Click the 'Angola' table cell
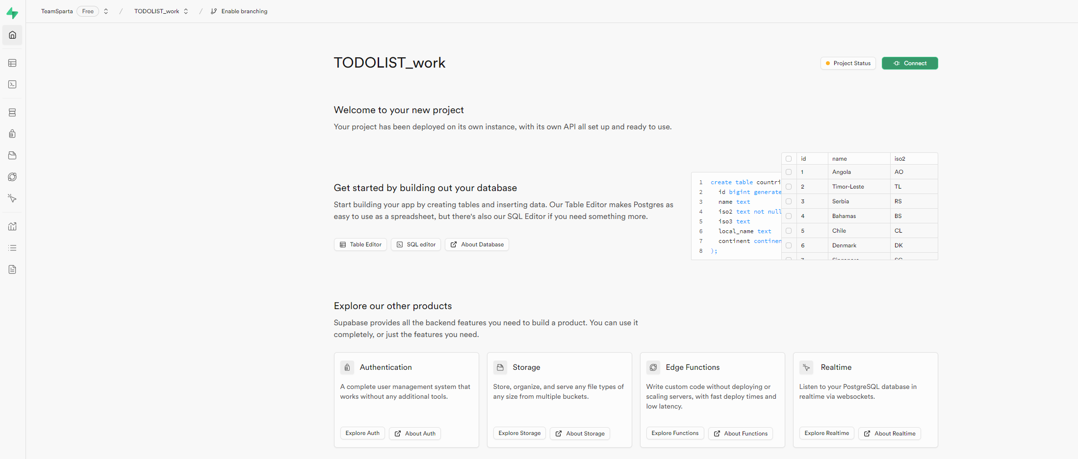Screen dimensions: 1078x459 pyautogui.click(x=859, y=172)
